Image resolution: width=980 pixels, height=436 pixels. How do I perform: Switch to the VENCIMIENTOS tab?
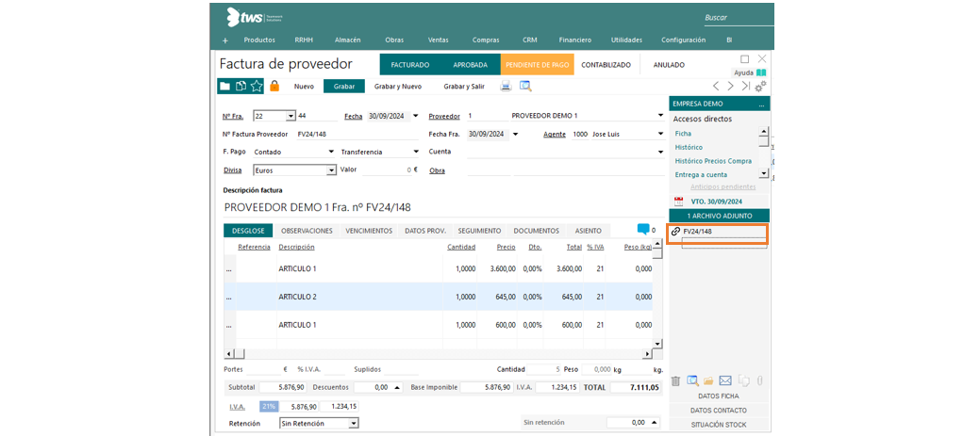pyautogui.click(x=370, y=231)
